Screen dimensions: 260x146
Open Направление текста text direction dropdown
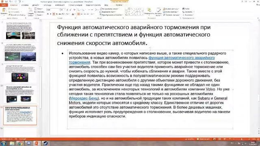click(x=109, y=9)
